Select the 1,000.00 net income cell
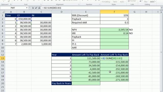Image resolution: width=163 pixels, height=92 pixels. tap(41, 44)
